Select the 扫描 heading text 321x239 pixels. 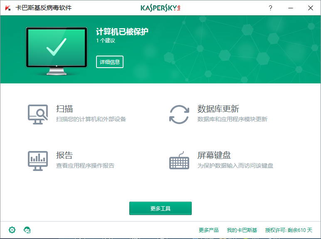pos(64,109)
